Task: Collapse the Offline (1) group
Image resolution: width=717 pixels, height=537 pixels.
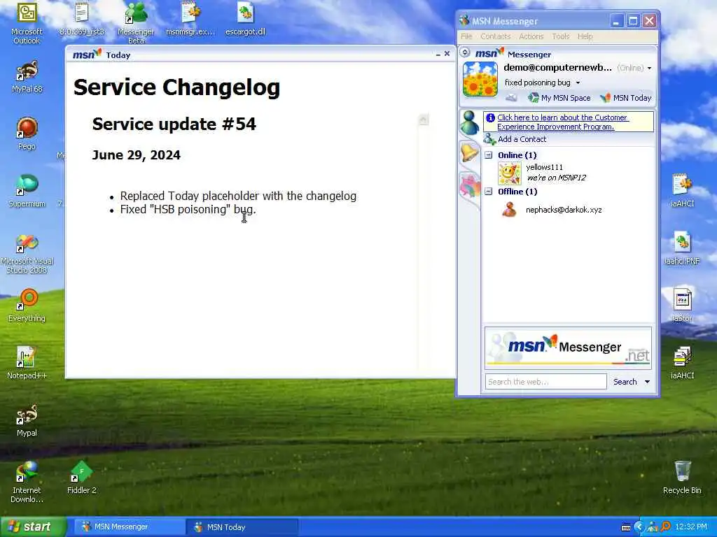Action: coord(488,192)
